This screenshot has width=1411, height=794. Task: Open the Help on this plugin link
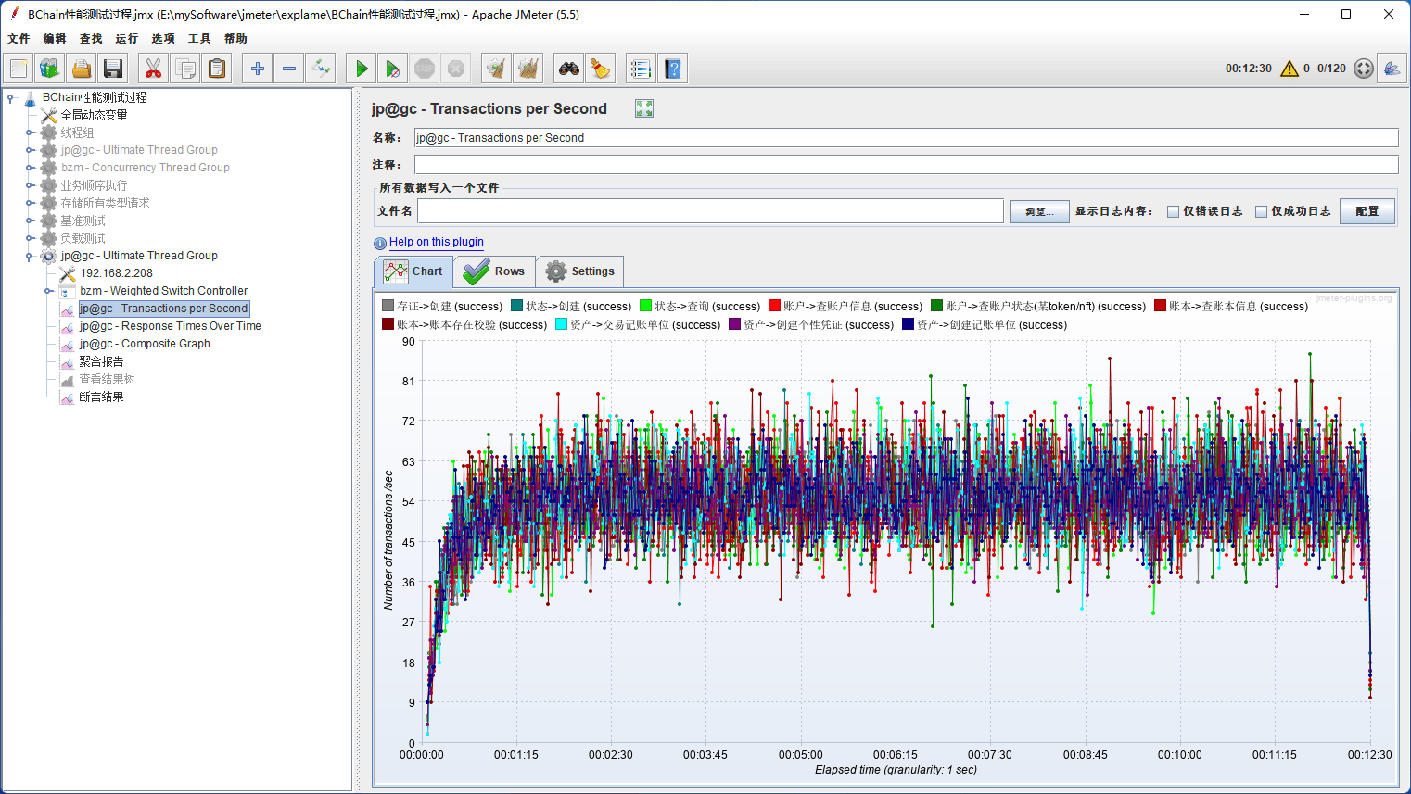(436, 242)
